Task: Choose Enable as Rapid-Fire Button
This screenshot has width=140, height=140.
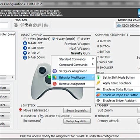Action: pyautogui.click(x=118, y=95)
